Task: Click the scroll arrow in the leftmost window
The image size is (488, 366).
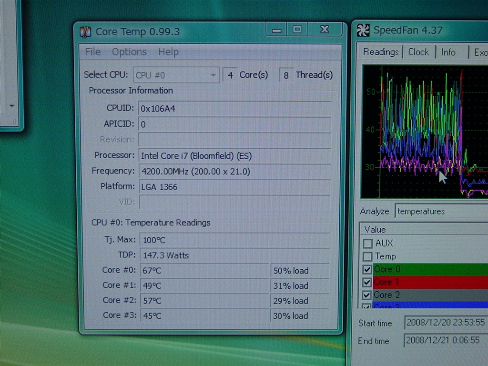Action: point(11,106)
